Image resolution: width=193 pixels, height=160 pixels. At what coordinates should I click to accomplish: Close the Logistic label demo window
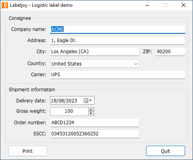183,5
